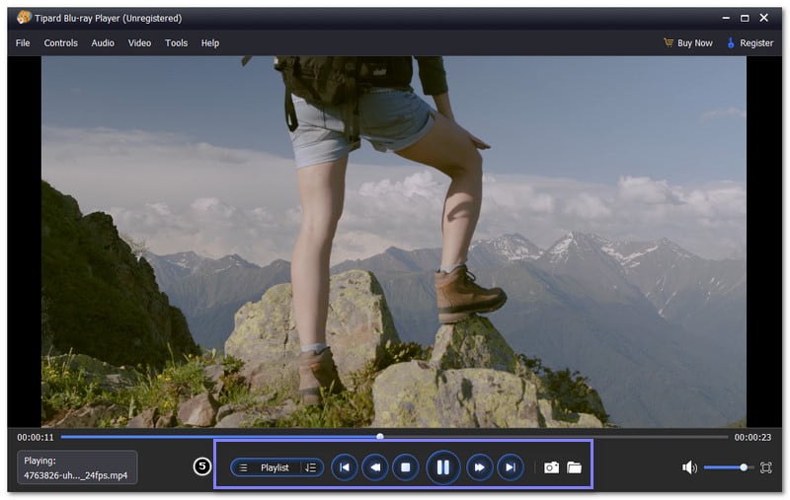Viewport: 790px width, 500px height.
Task: Open the snapshot folder icon
Action: coord(574,467)
